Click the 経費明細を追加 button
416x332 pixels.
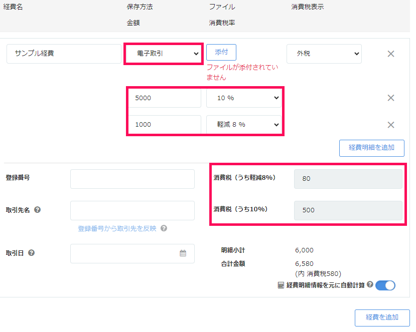pyautogui.click(x=371, y=148)
